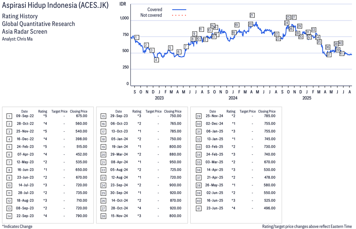Click the '2025' year label under the chart
Viewport: 356px width, 229px height.
click(x=307, y=98)
